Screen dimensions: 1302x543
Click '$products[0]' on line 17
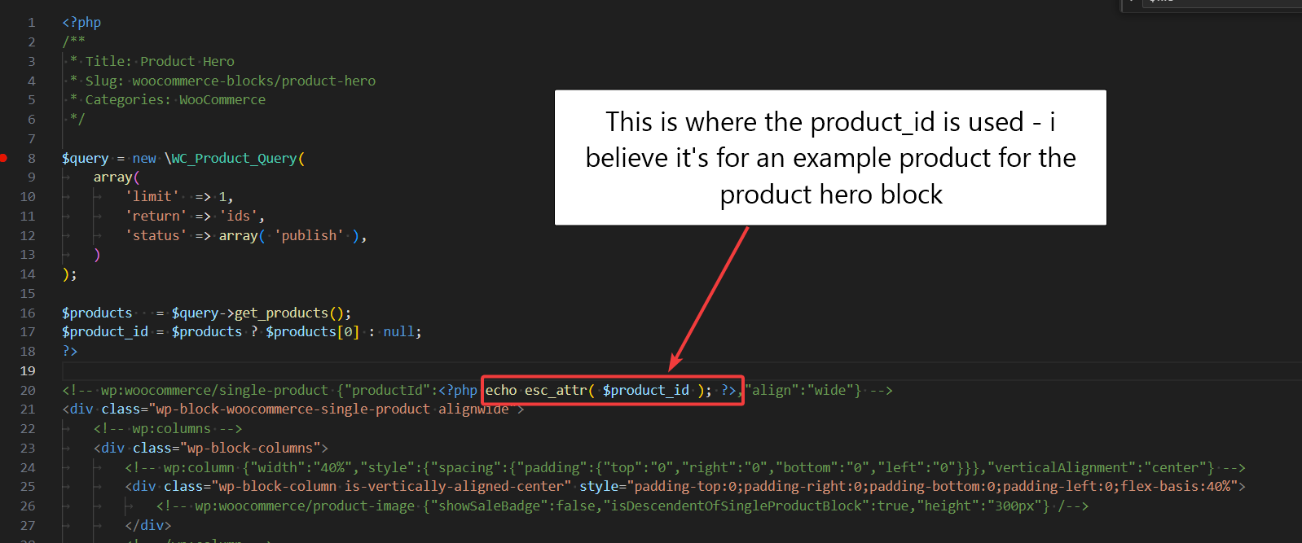coord(312,332)
